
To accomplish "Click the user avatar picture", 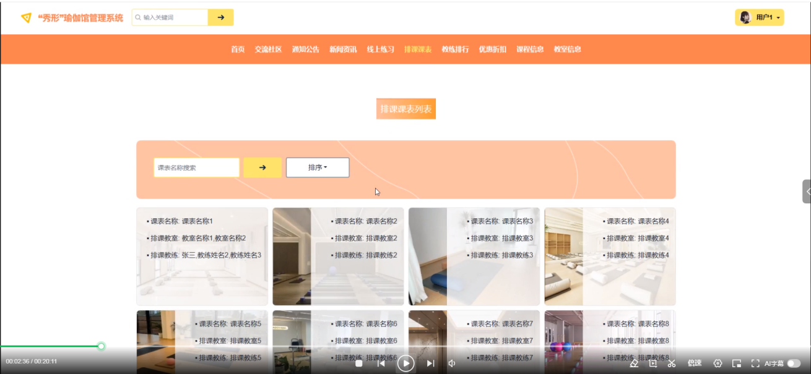I will [x=745, y=17].
